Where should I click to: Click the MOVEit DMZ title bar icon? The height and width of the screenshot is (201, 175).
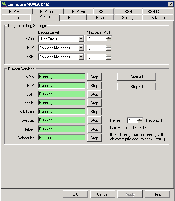pyautogui.click(x=4, y=4)
